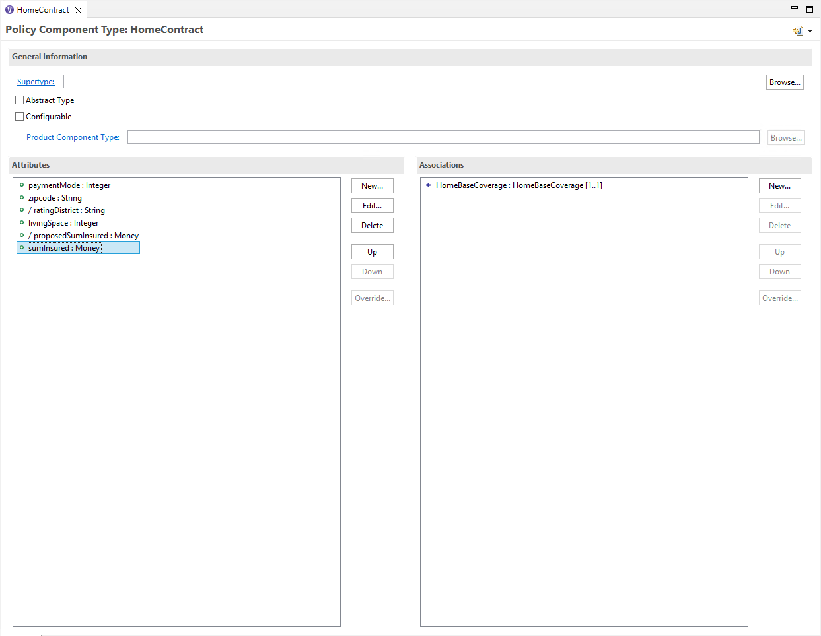Image resolution: width=821 pixels, height=636 pixels.
Task: Click the HomeContract tab icon
Action: (x=9, y=10)
